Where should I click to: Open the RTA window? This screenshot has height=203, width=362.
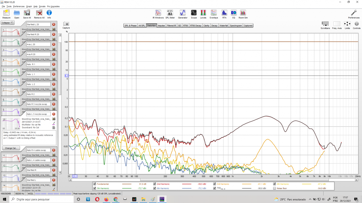(224, 14)
